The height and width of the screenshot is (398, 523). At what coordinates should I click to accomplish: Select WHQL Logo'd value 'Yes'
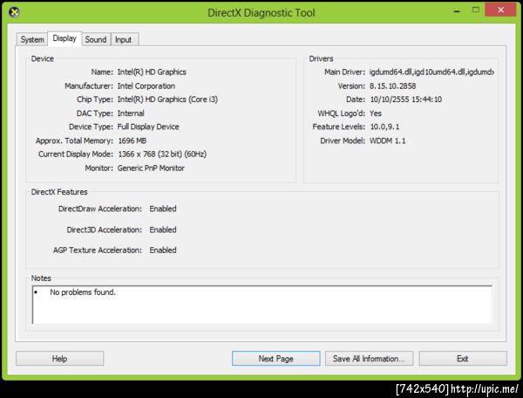(x=376, y=113)
